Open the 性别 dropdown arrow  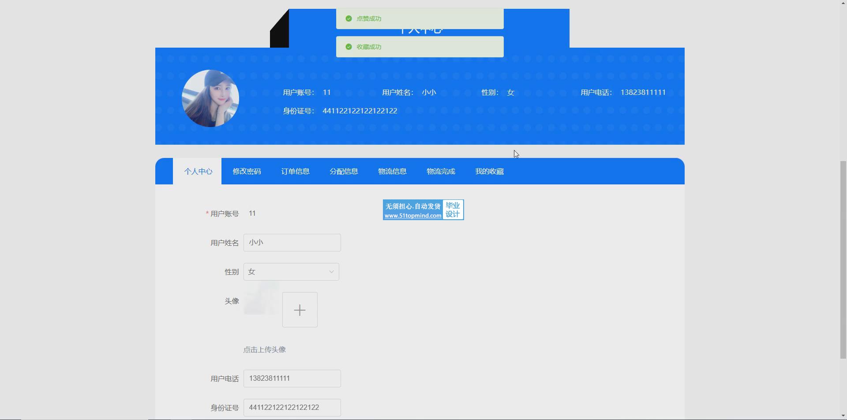[331, 272]
